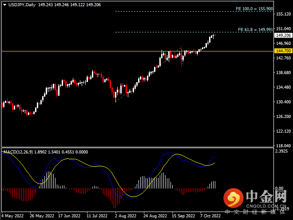Select the 126.200 price scale value
This screenshot has width=293, height=220.
(x=284, y=117)
